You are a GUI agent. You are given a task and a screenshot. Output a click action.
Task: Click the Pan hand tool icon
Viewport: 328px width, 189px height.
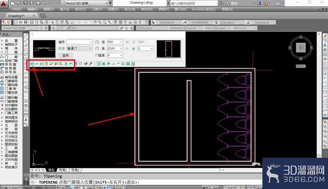(x=95, y=22)
